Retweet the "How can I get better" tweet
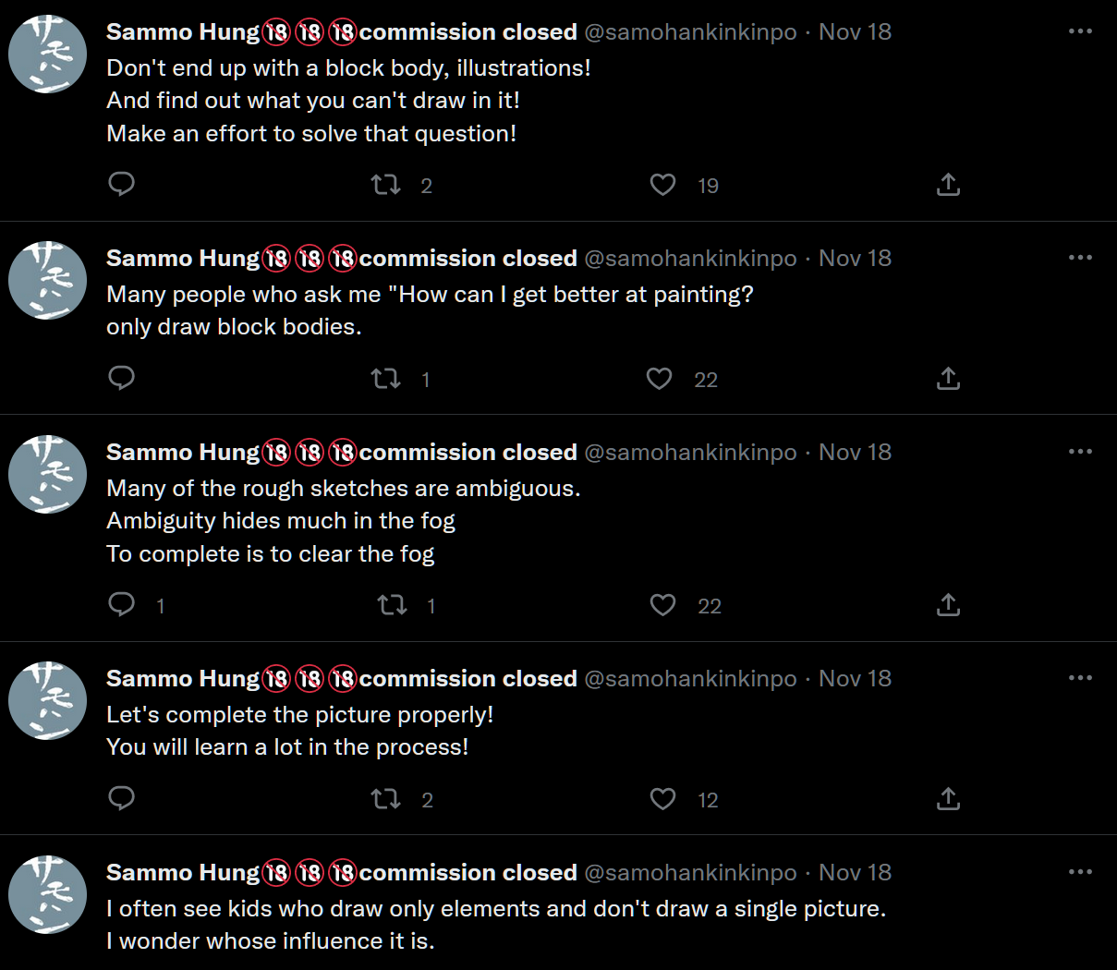 [386, 379]
